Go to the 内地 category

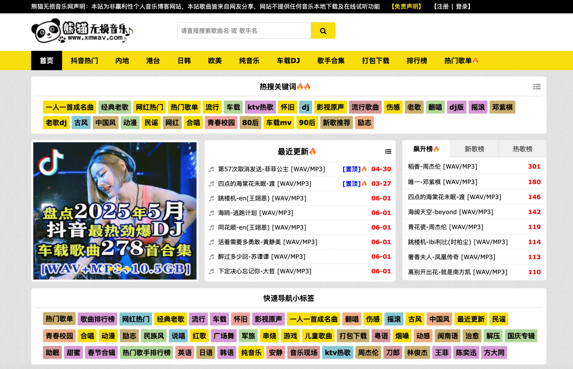(x=122, y=61)
